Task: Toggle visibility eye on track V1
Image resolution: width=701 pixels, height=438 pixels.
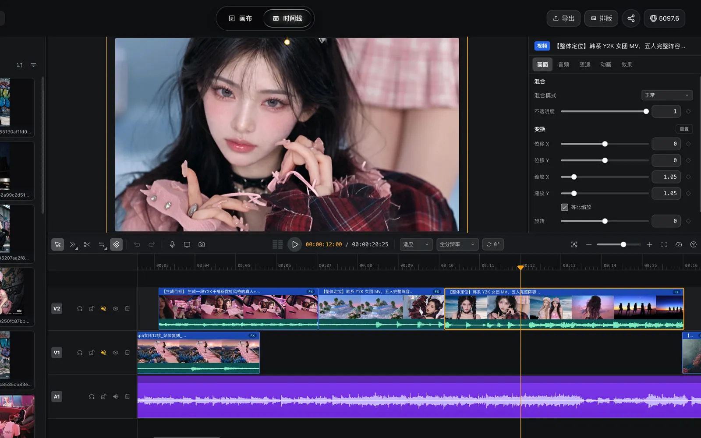Action: (115, 353)
